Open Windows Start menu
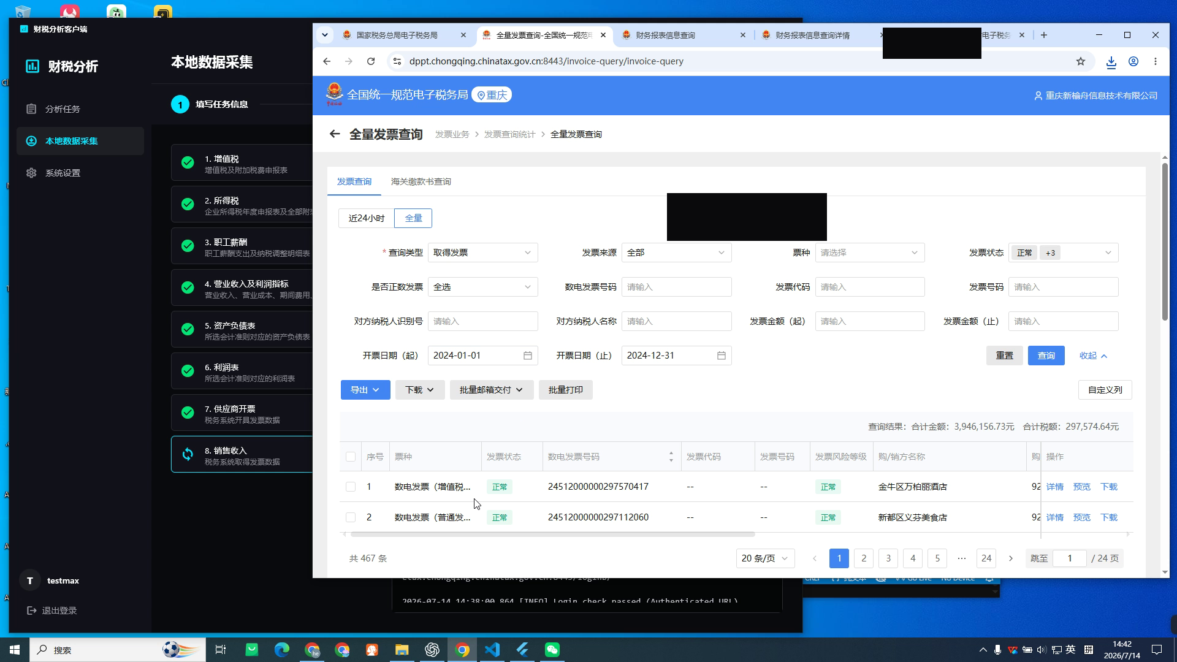 (15, 650)
